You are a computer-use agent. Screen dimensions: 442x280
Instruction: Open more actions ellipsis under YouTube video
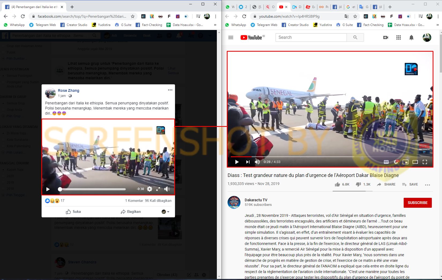point(428,185)
